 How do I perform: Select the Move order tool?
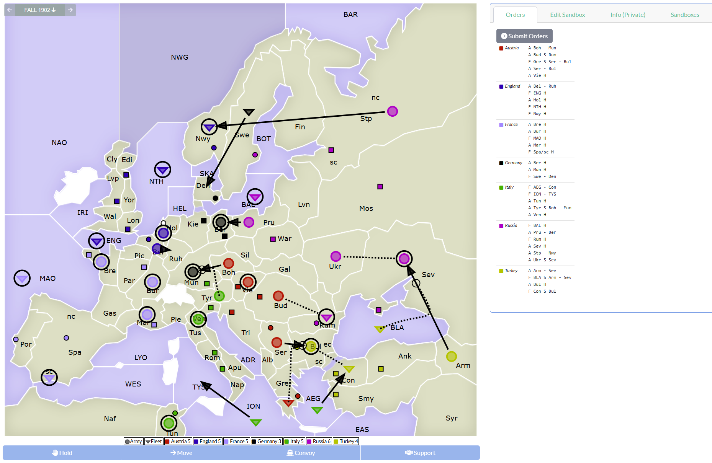pyautogui.click(x=181, y=453)
